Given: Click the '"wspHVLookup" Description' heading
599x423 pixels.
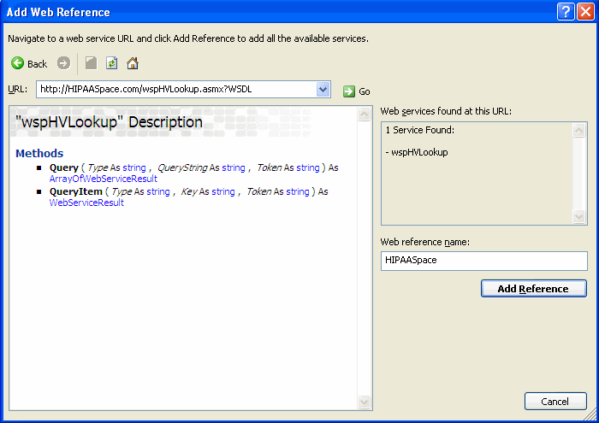Looking at the screenshot, I should pyautogui.click(x=109, y=122).
